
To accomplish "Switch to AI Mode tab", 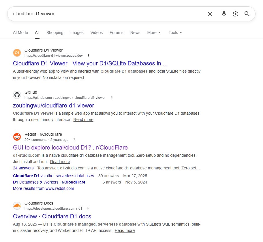I will (20, 33).
